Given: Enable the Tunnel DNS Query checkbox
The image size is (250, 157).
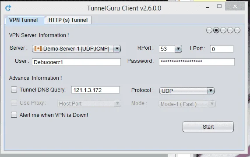Looking at the screenshot, I should [14, 89].
